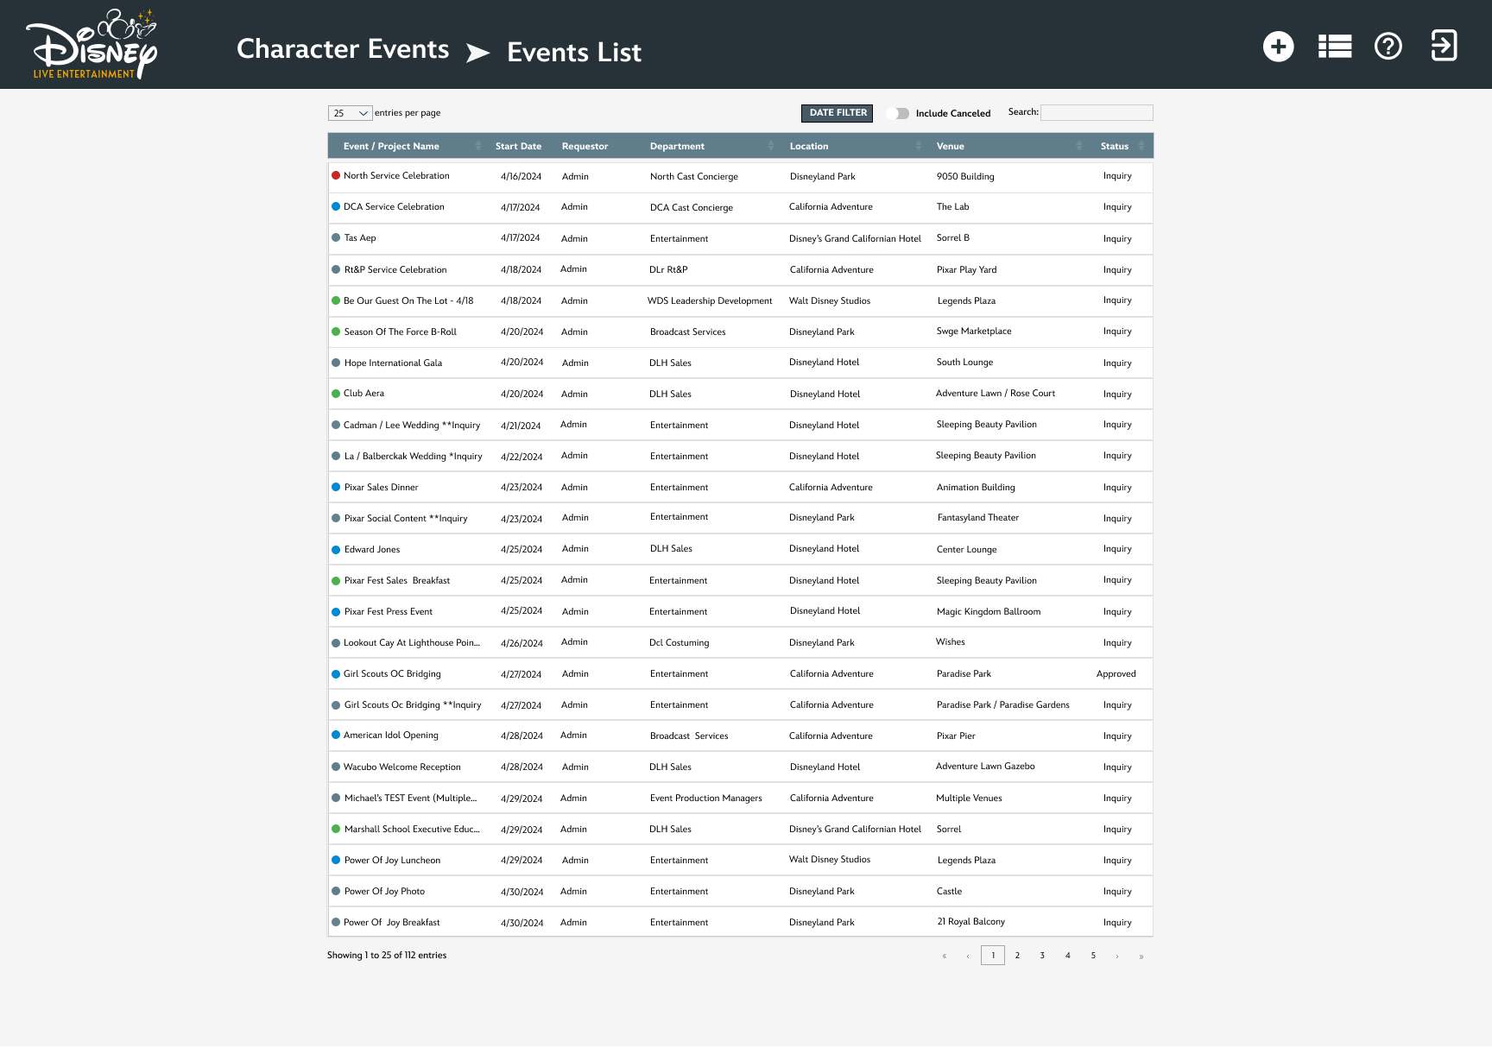Click the blue dot beside Edward Jones

click(x=336, y=549)
